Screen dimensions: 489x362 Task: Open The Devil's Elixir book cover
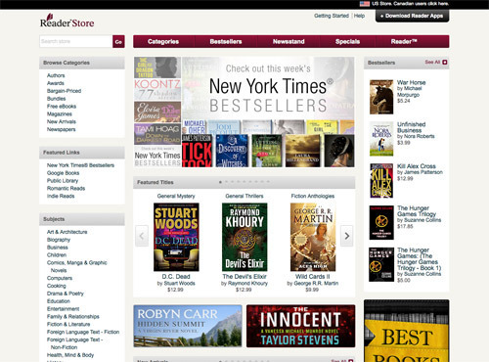(244, 237)
